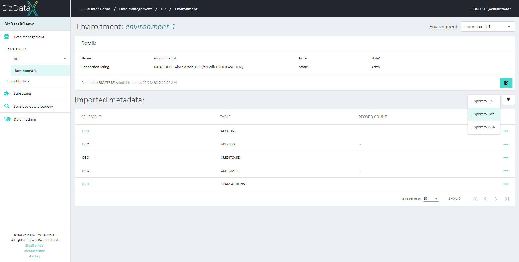Click TRANSACTIONS table name cell
Screen dimensions: 519x262
tap(233, 184)
